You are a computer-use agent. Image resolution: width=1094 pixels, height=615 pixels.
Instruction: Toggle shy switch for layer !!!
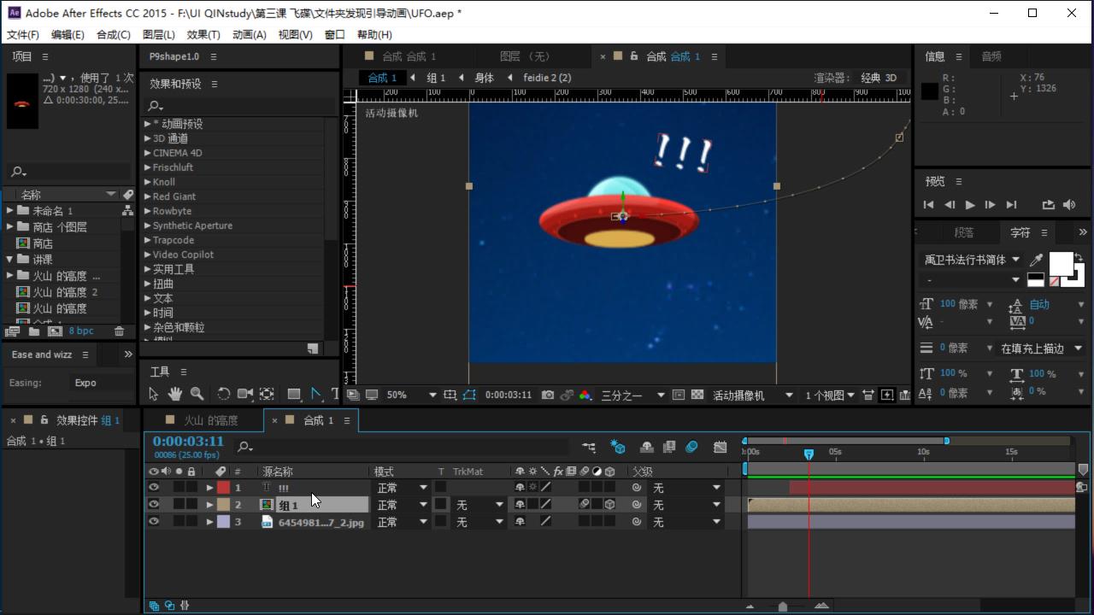pos(520,488)
